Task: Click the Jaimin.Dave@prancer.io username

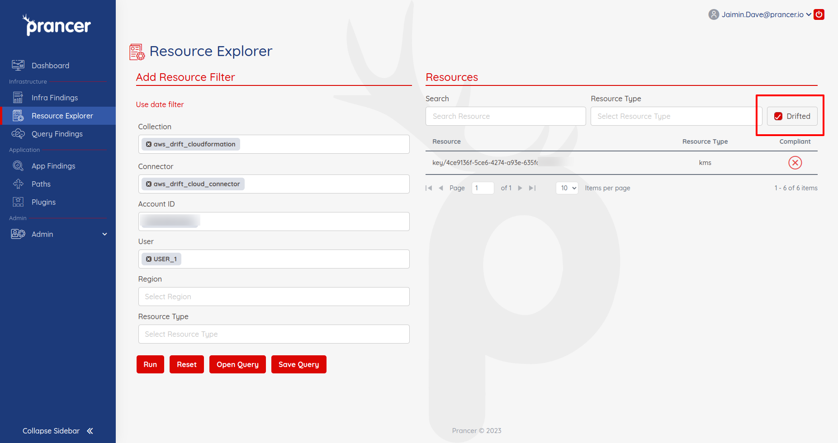Action: click(762, 14)
